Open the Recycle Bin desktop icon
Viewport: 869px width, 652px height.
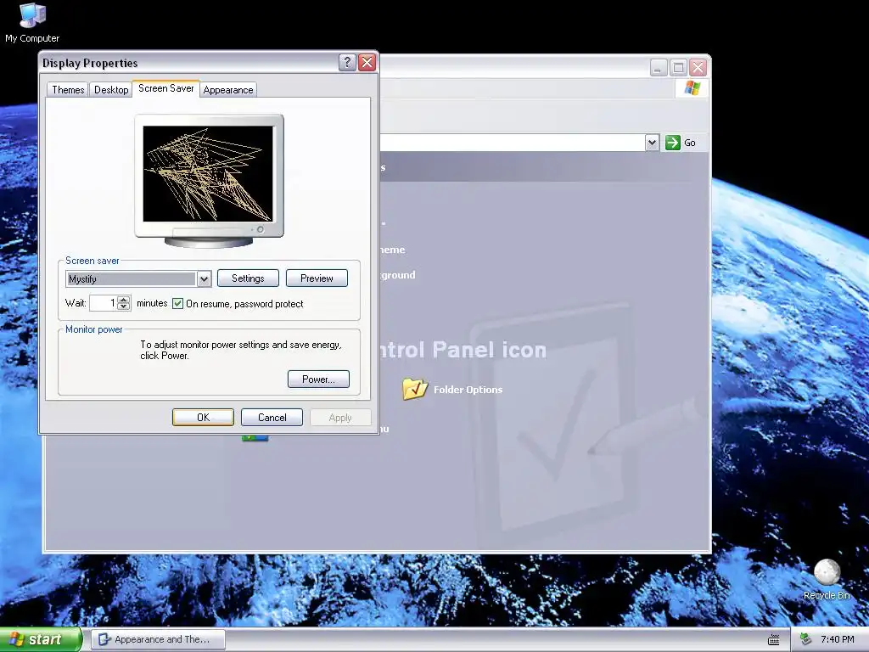pos(827,579)
